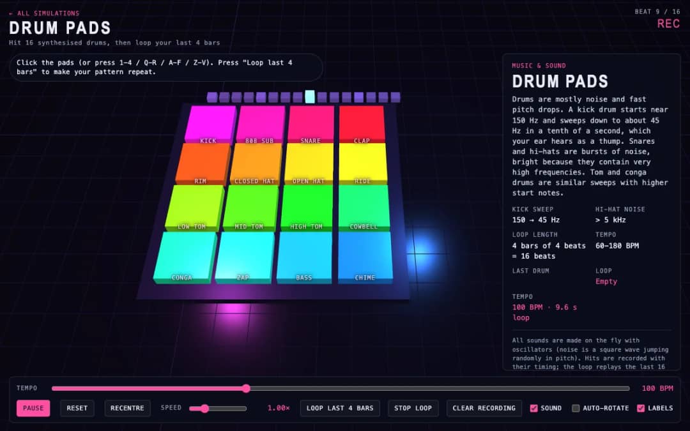
Task: Disable the SOUND checkbox
Action: pyautogui.click(x=533, y=408)
